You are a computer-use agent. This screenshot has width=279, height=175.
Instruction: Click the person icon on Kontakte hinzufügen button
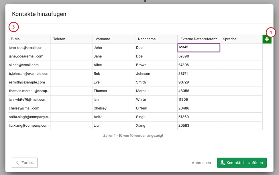click(222, 163)
